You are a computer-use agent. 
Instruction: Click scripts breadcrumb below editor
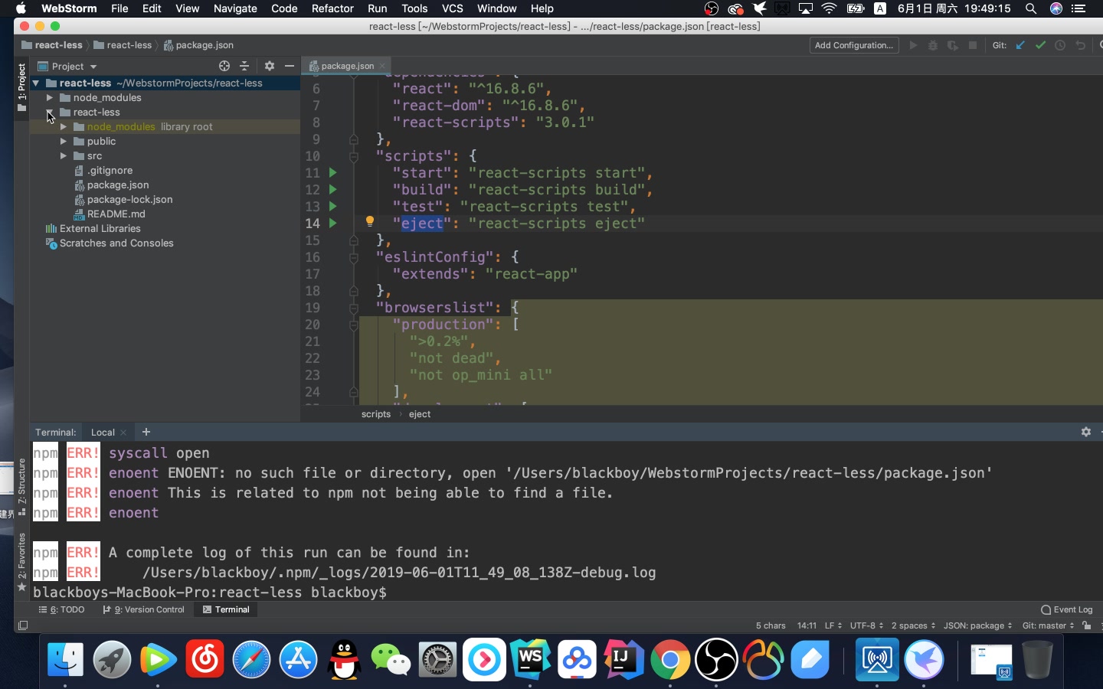tap(375, 414)
